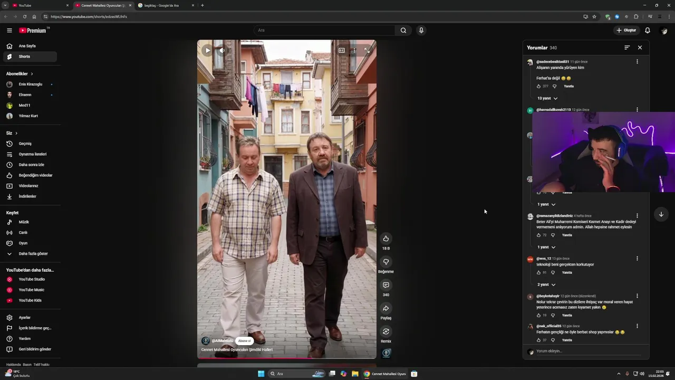This screenshot has width=675, height=380.
Task: Play the Shorts video
Action: 207,51
